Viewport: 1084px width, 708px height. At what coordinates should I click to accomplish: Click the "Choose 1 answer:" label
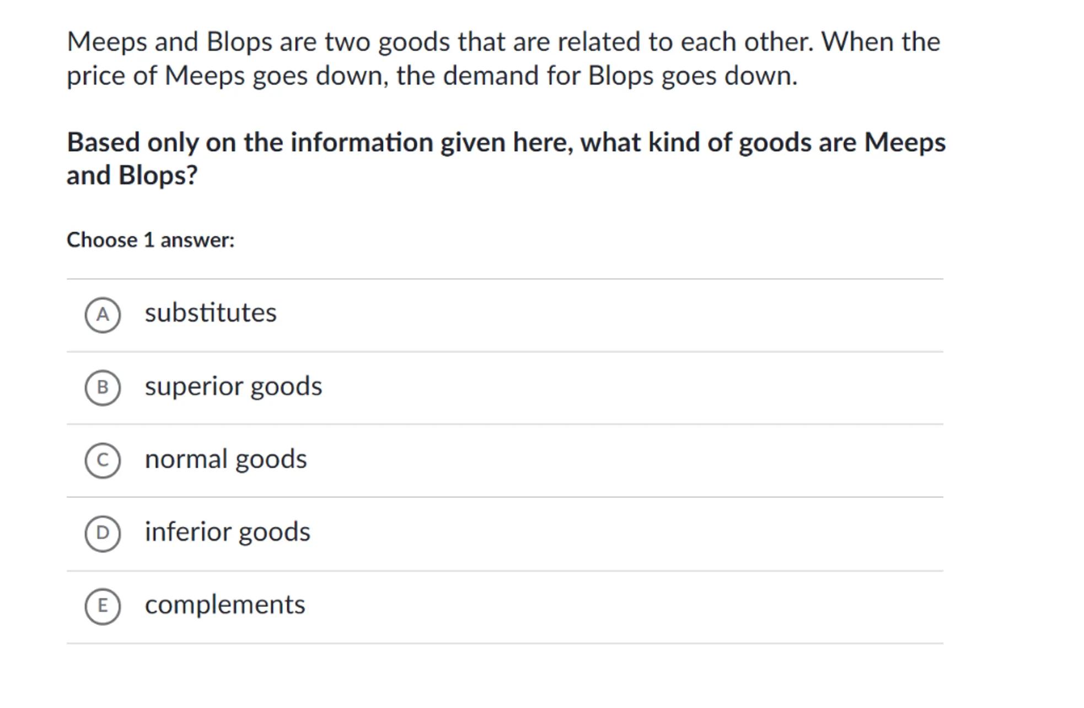click(151, 240)
